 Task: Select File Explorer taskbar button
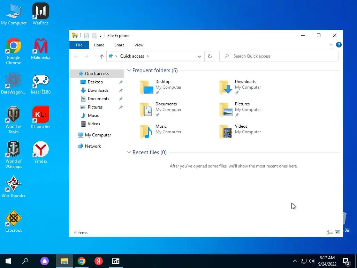pos(64,261)
